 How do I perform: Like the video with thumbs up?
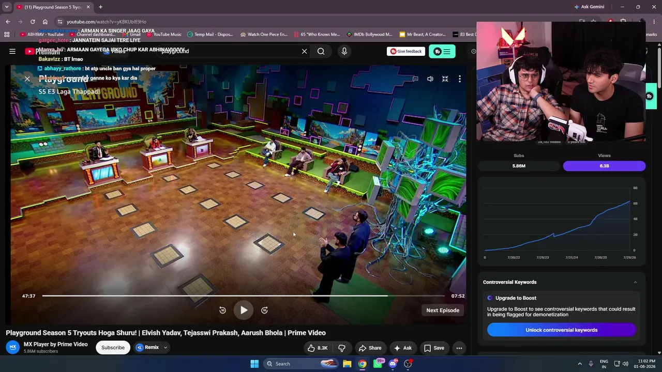(318, 348)
